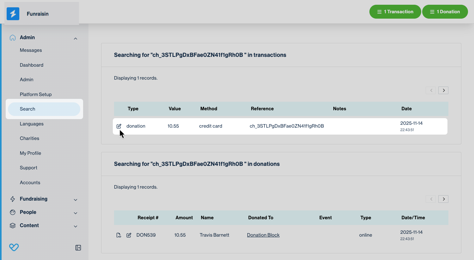Go to Platform Setup page
The image size is (474, 260).
tap(36, 94)
